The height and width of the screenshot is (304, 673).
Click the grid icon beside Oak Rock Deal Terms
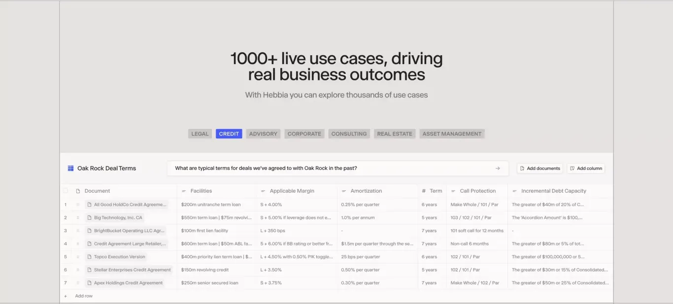70,169
